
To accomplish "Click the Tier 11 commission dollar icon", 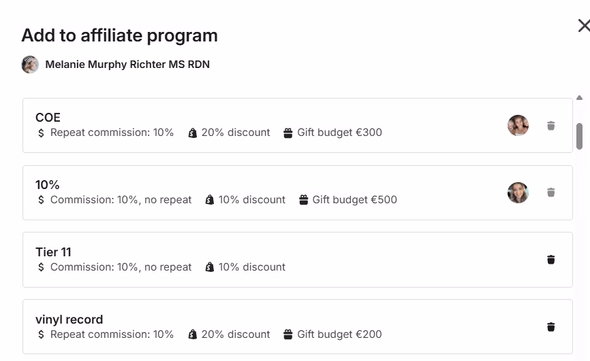I will click(x=42, y=267).
